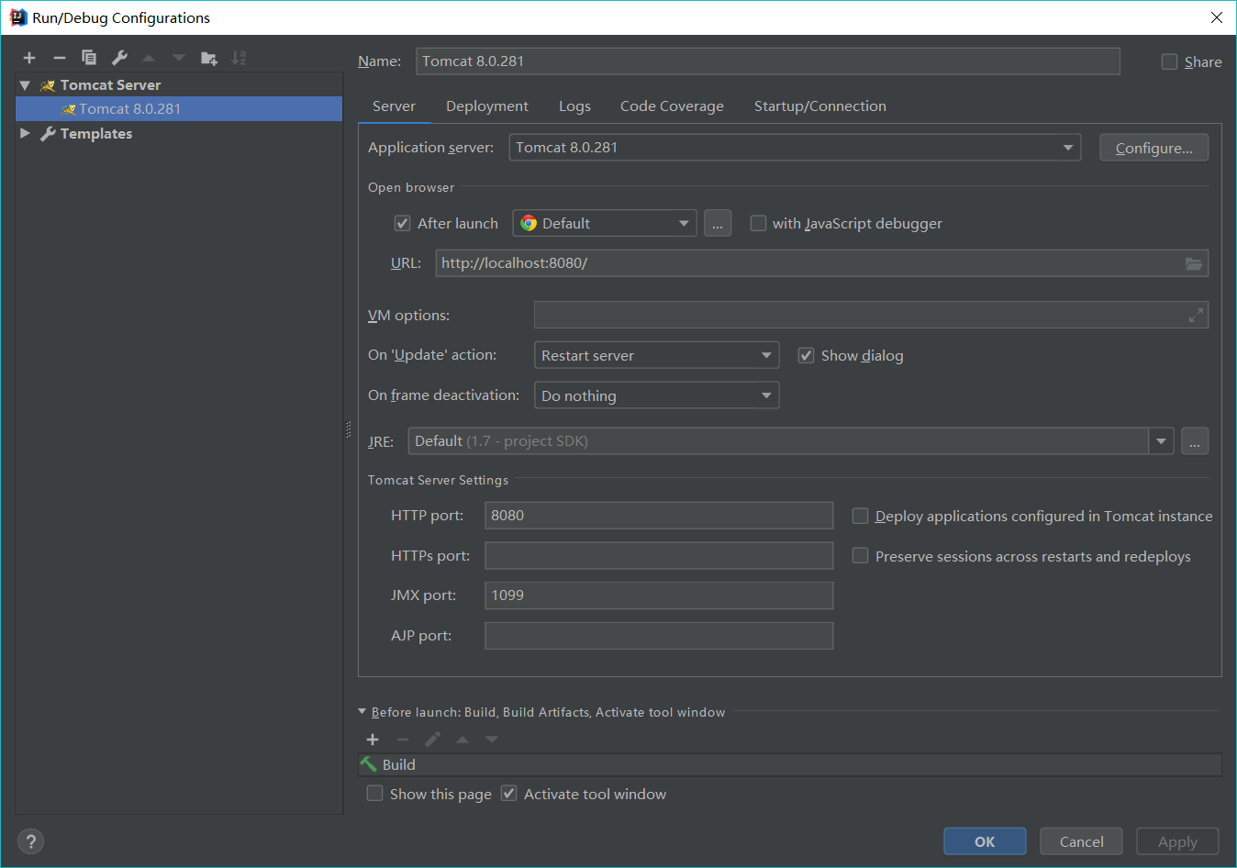
Task: Open the Application server dropdown
Action: [1067, 148]
